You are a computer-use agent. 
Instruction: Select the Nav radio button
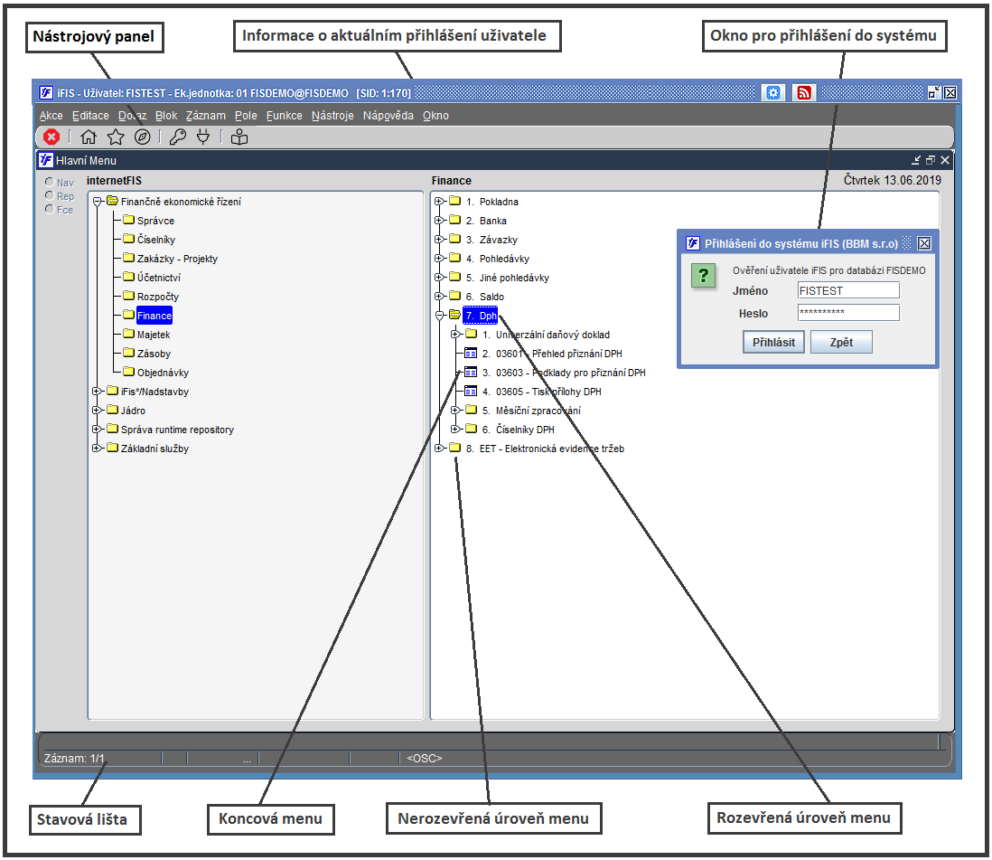coord(50,182)
